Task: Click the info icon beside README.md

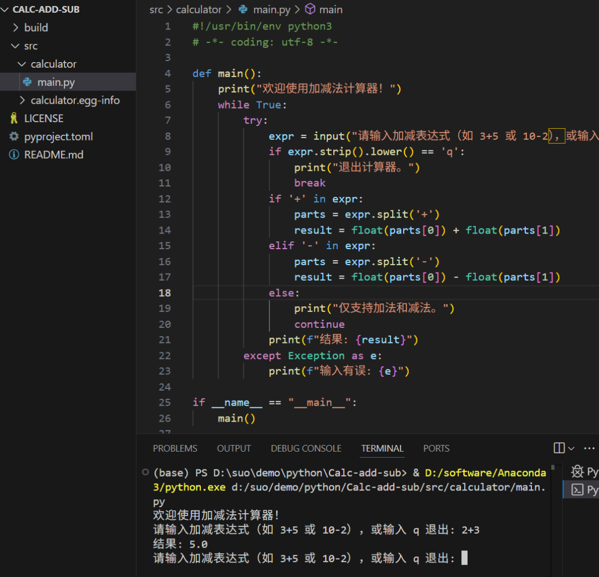Action: coord(14,154)
